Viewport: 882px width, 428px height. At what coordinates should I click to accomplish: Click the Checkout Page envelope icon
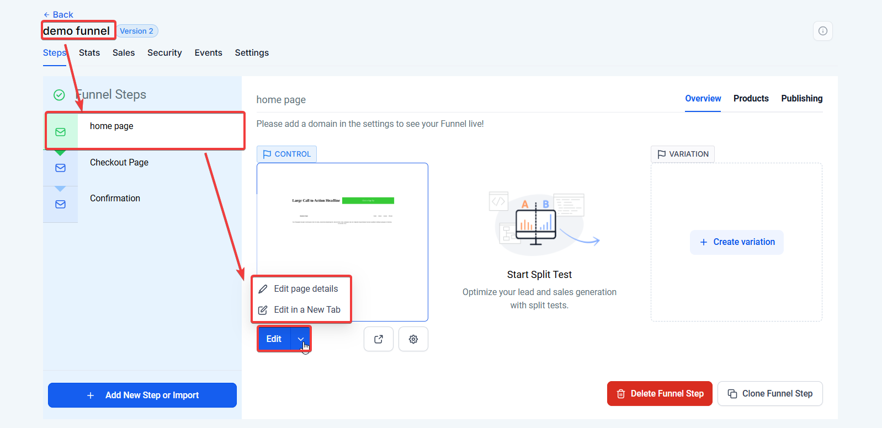61,168
